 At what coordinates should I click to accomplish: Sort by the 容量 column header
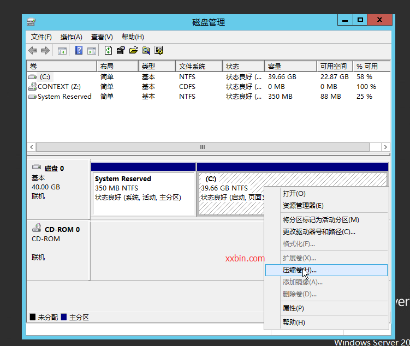click(291, 66)
